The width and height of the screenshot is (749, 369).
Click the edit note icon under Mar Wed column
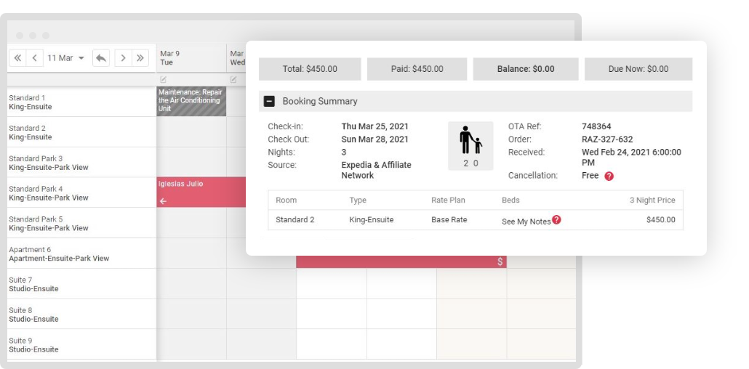233,79
